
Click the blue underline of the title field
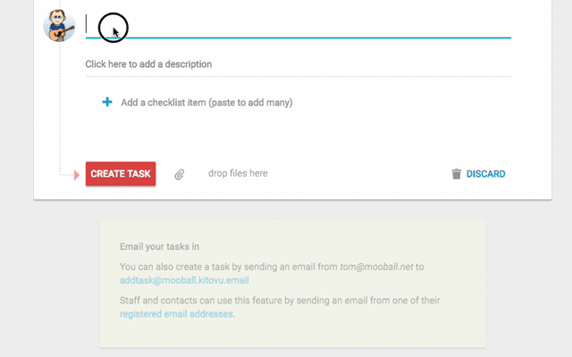click(x=298, y=37)
